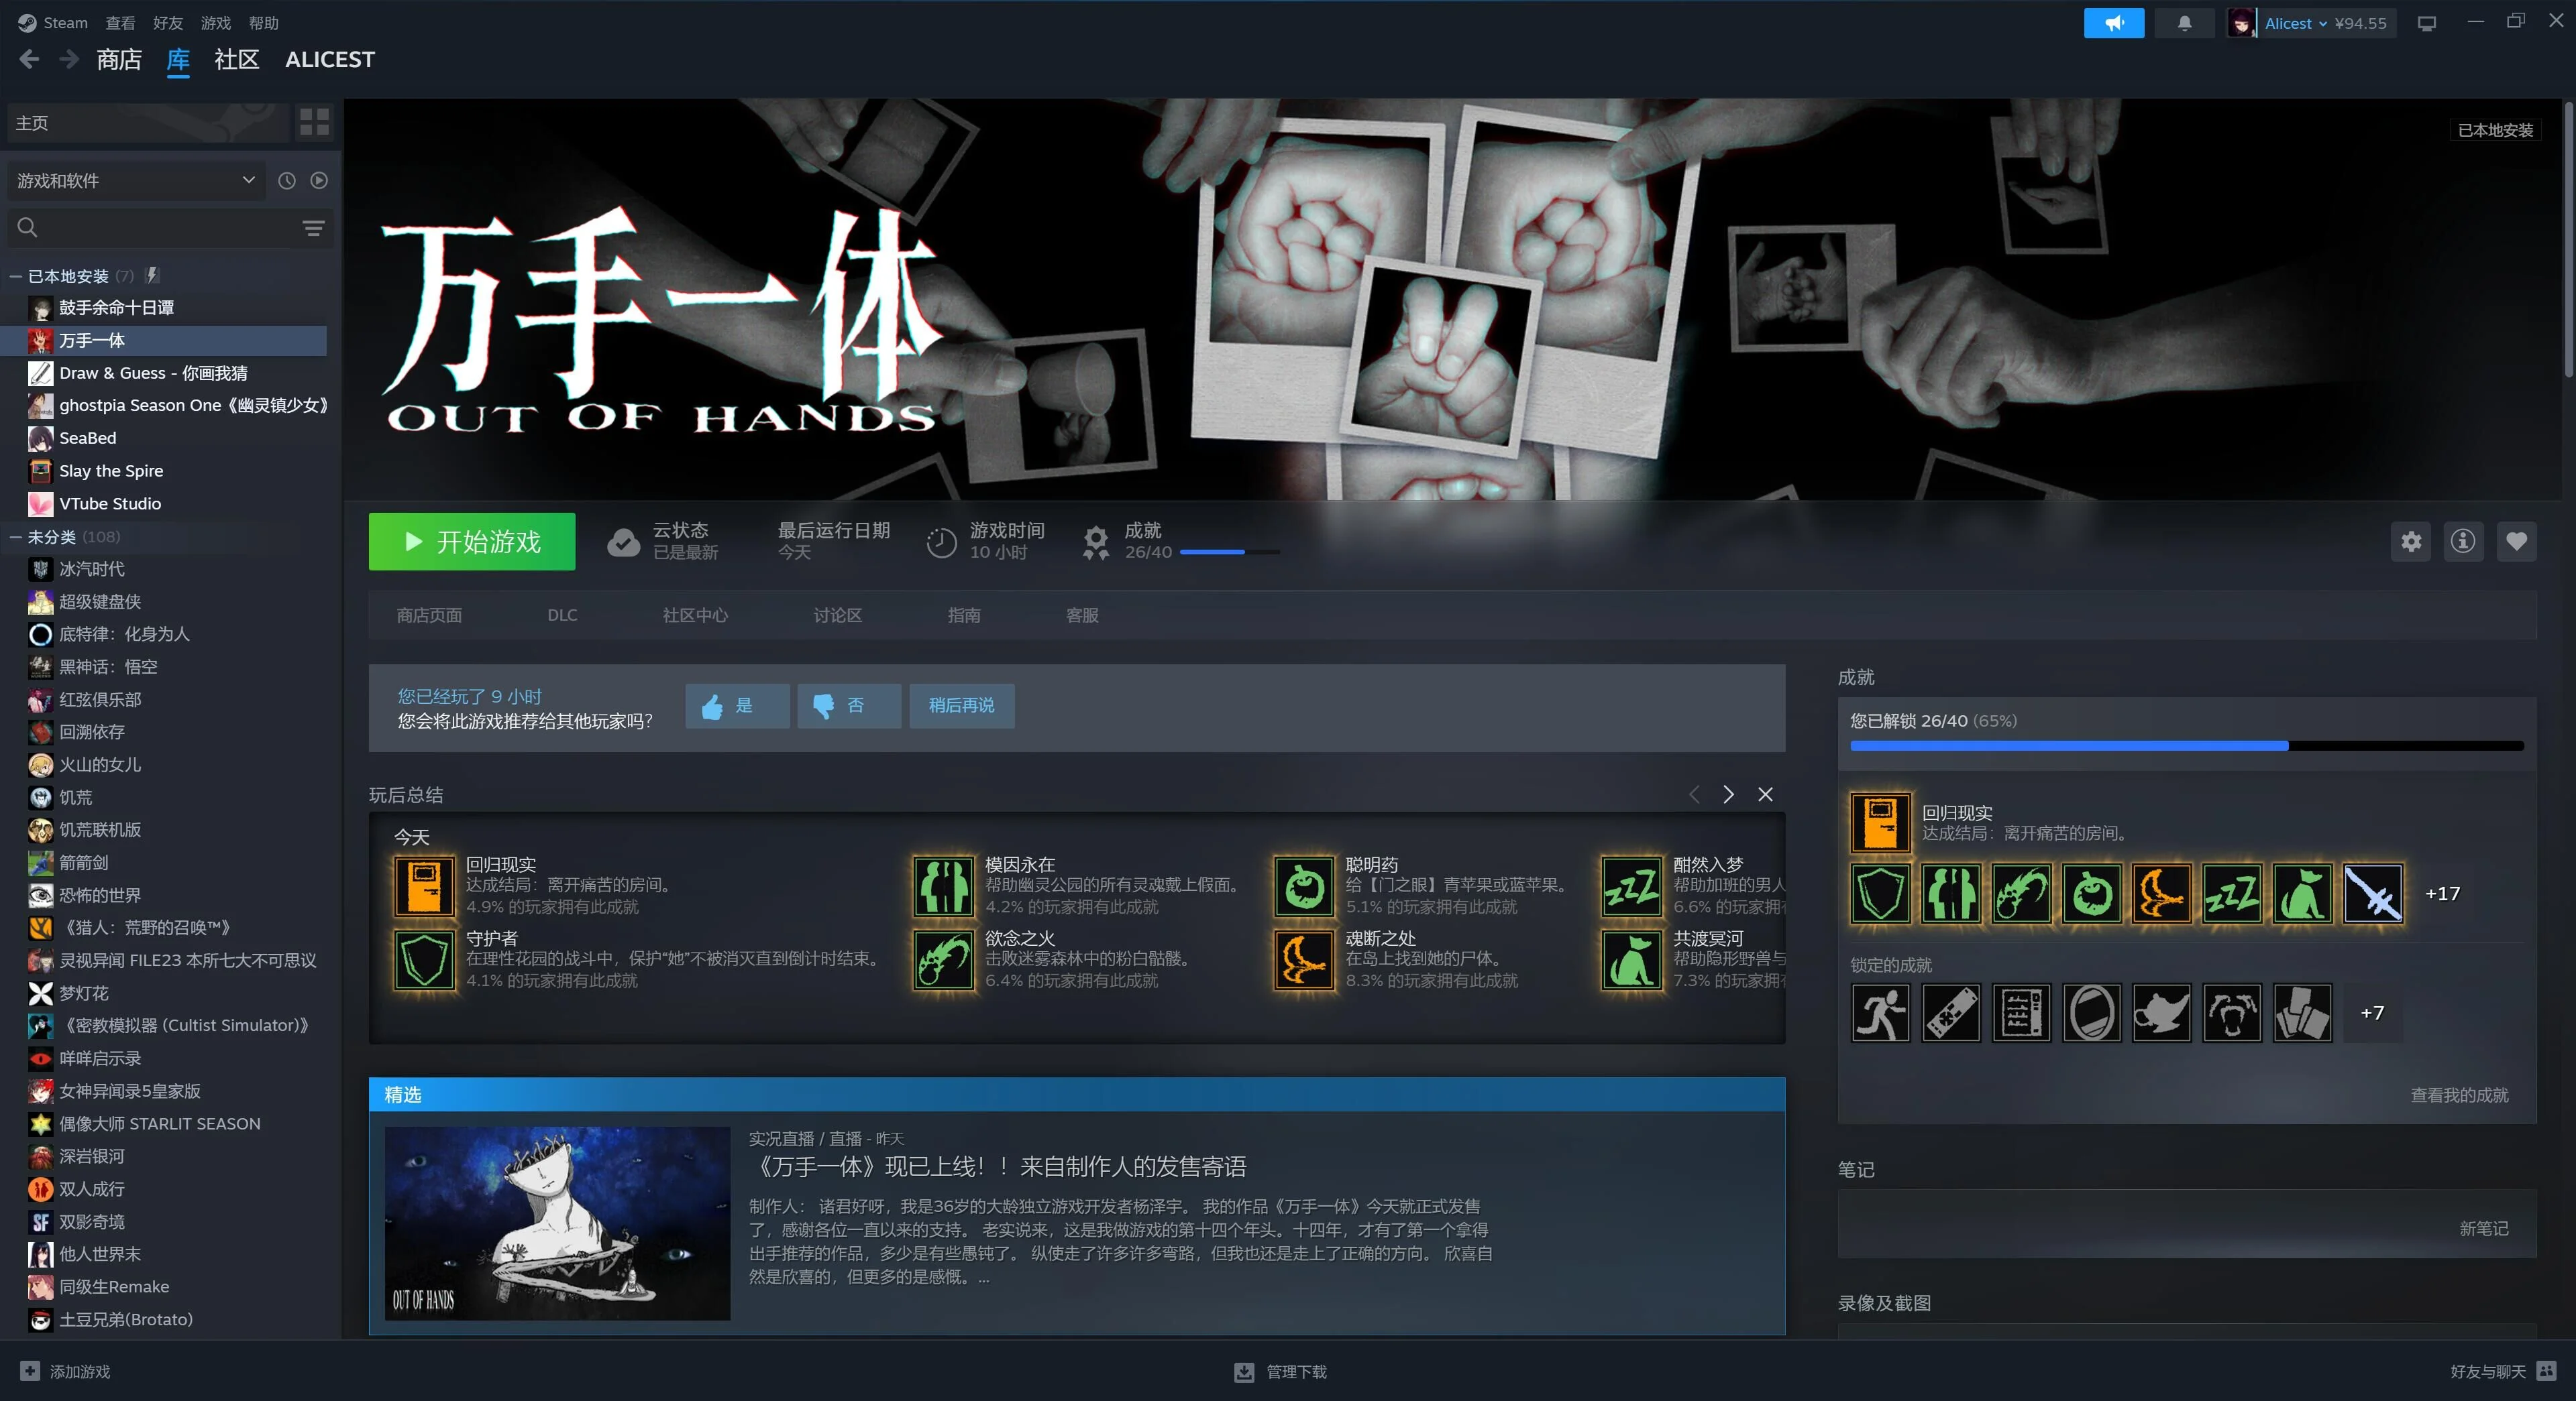Show +7 more locked achievements
This screenshot has height=1401, width=2576.
click(2372, 1012)
